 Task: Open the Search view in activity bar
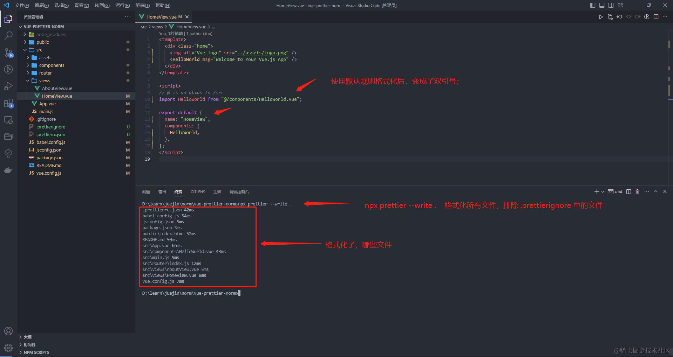click(8, 35)
